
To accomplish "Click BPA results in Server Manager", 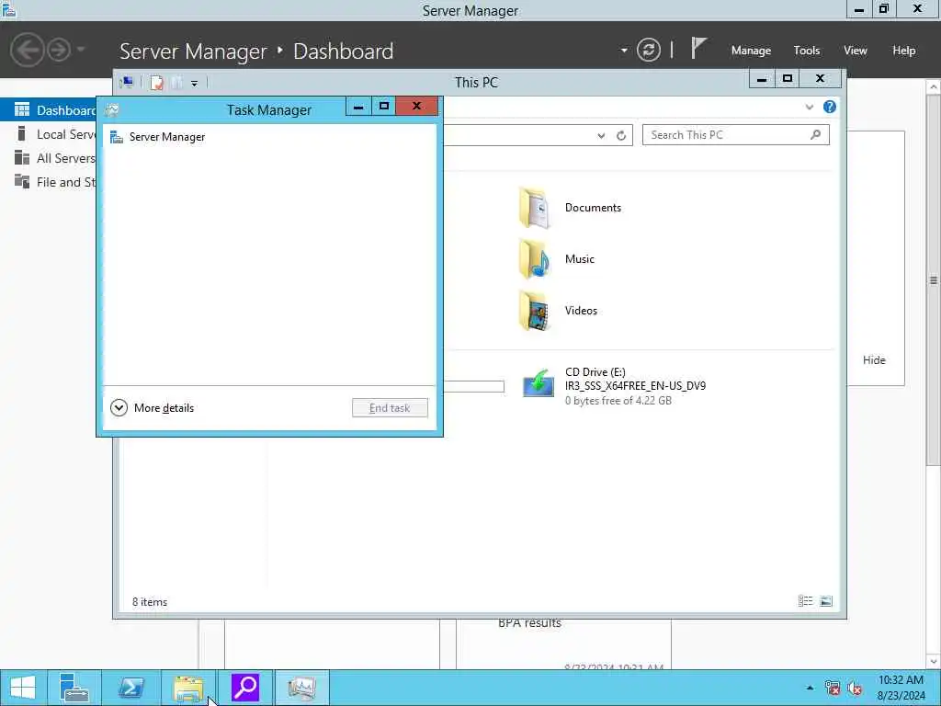I will 530,623.
